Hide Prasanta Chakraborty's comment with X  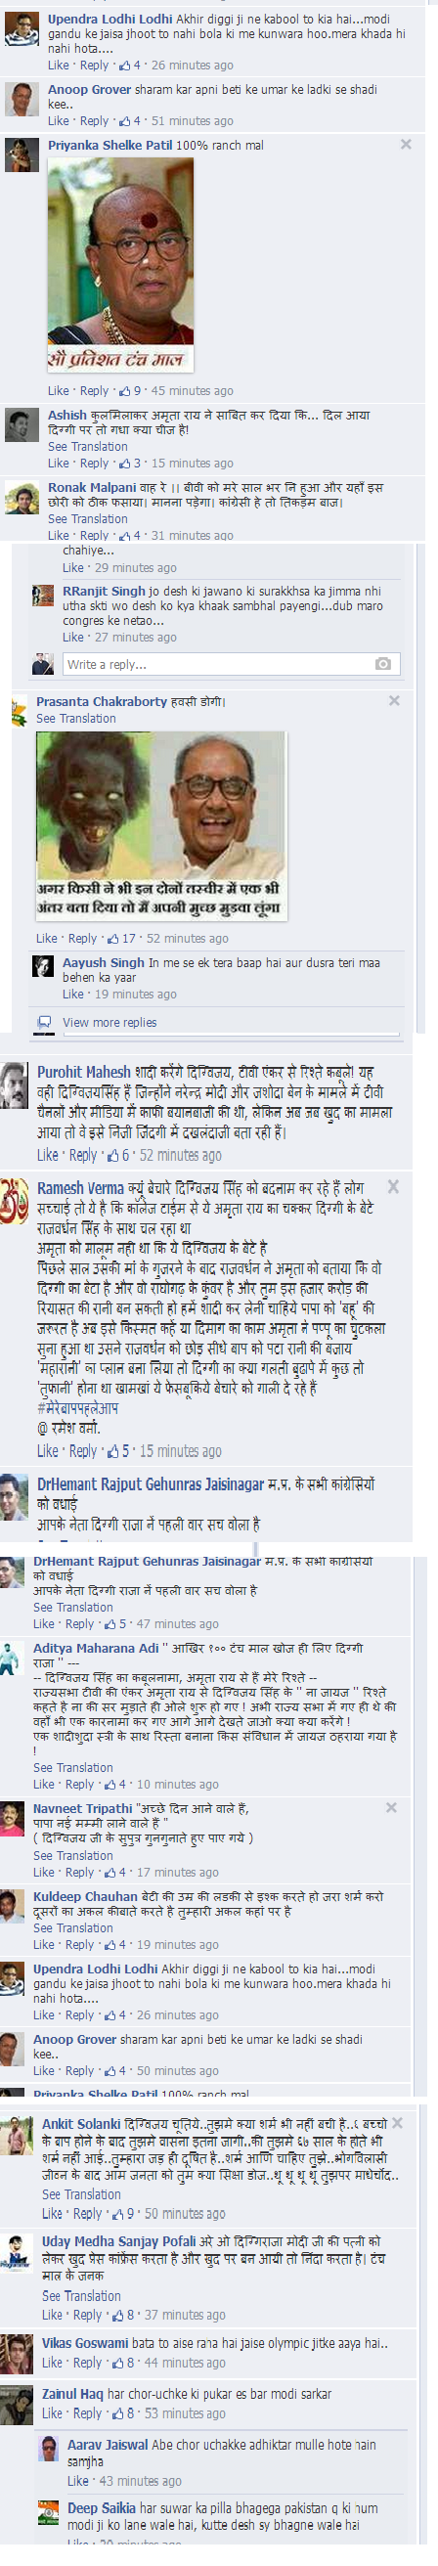point(394,701)
